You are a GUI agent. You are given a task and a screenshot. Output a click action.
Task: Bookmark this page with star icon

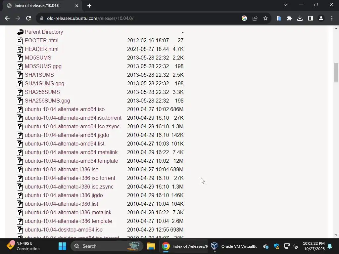pos(265,19)
